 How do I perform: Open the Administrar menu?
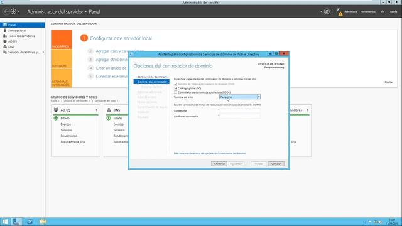pyautogui.click(x=350, y=11)
